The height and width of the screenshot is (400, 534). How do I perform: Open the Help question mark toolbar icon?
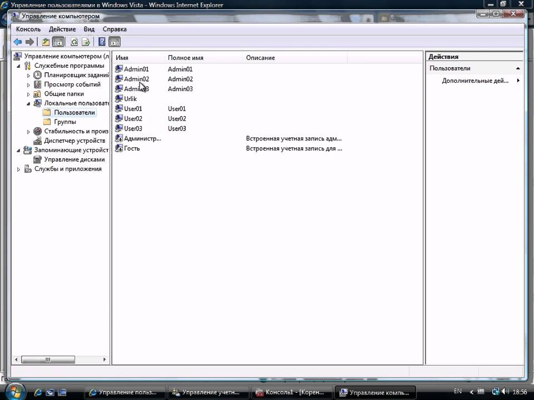(101, 42)
